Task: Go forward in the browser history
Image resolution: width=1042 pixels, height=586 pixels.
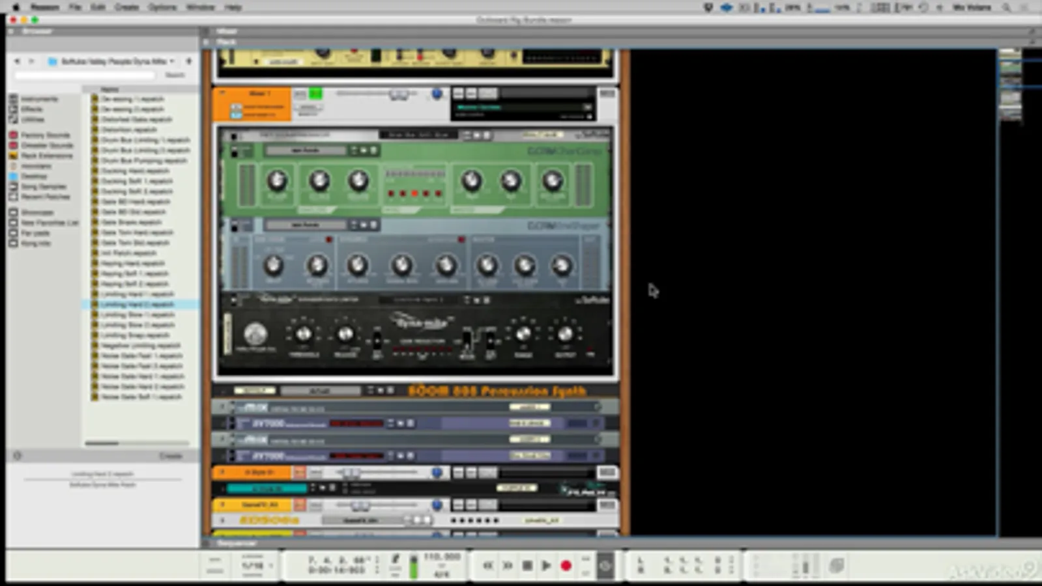Action: (31, 61)
